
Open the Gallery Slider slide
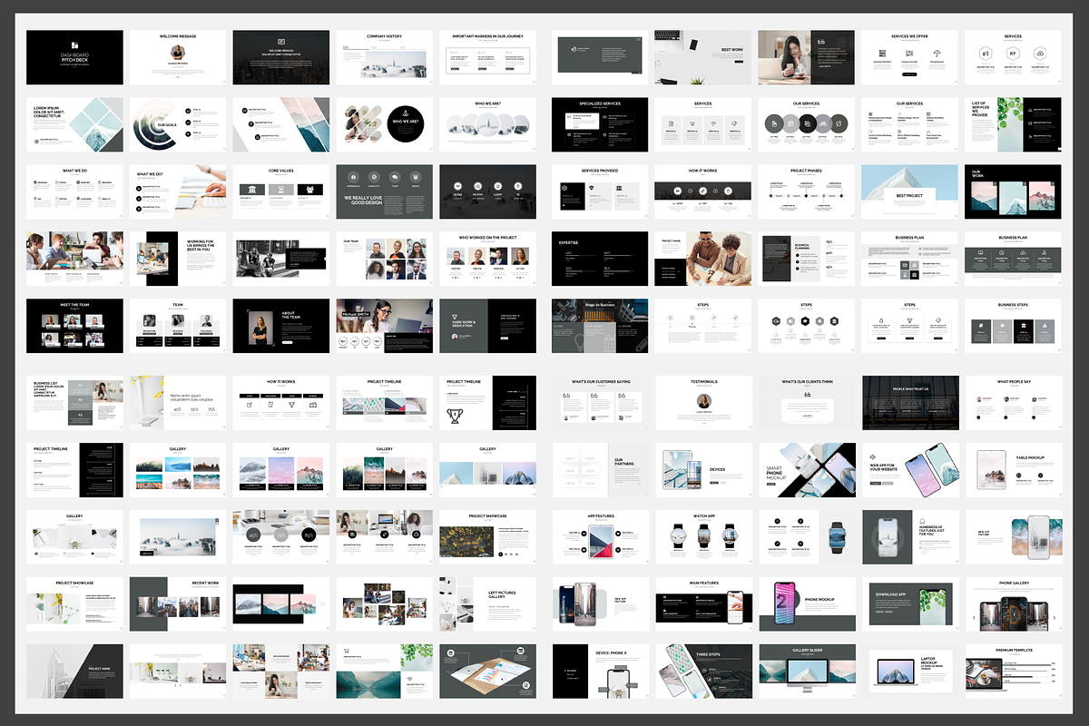click(806, 672)
